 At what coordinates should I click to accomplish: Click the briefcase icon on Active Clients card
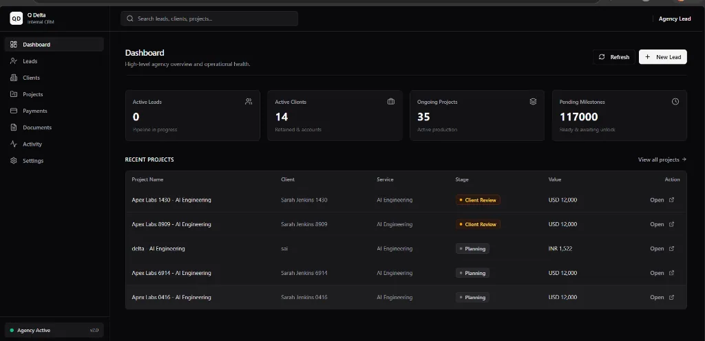click(x=391, y=101)
